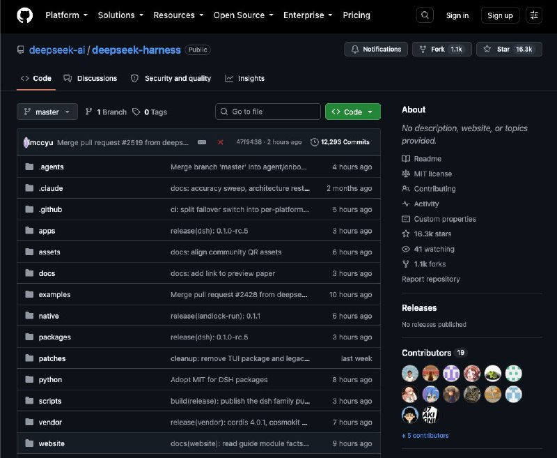Click the fork icon beside 1.1k forks
Viewport: 557px width, 458px height.
click(x=406, y=264)
